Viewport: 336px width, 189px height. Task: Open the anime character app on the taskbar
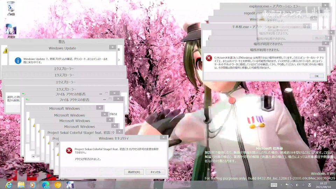click(x=70, y=185)
